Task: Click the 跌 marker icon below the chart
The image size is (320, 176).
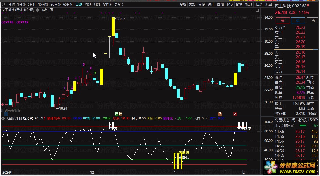Action: 117,114
